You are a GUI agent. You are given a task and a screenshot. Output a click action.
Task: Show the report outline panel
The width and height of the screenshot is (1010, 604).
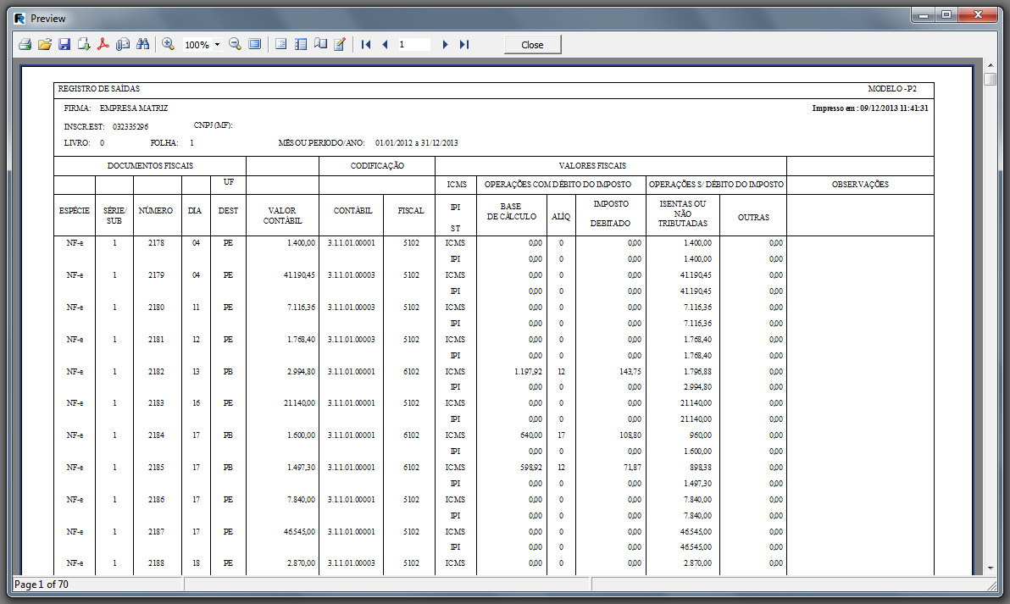280,44
